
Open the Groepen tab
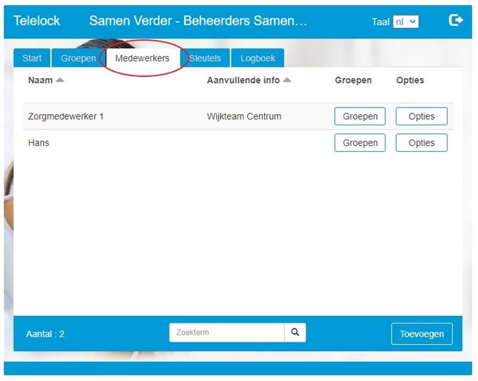[78, 58]
